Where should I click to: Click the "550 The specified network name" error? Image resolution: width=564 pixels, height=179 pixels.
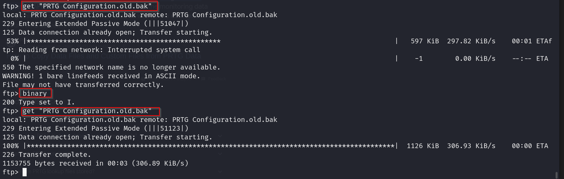(x=111, y=67)
